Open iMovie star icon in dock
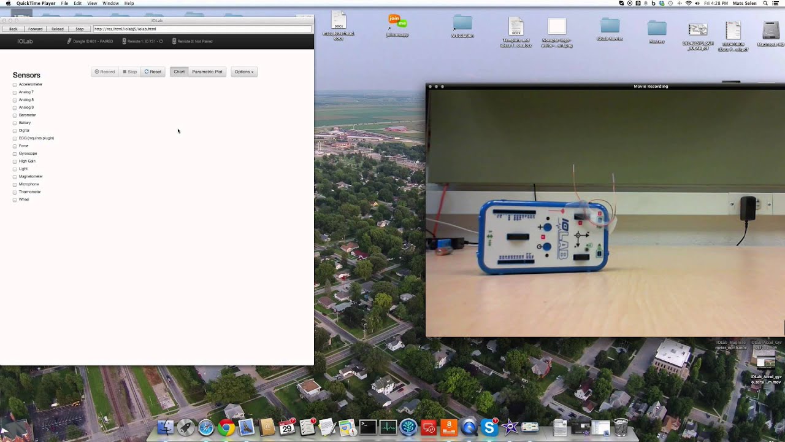This screenshot has height=442, width=785. [510, 427]
